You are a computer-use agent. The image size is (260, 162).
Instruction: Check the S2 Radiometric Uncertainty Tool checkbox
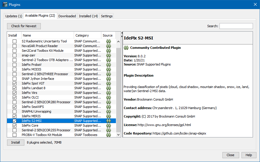click(15, 41)
